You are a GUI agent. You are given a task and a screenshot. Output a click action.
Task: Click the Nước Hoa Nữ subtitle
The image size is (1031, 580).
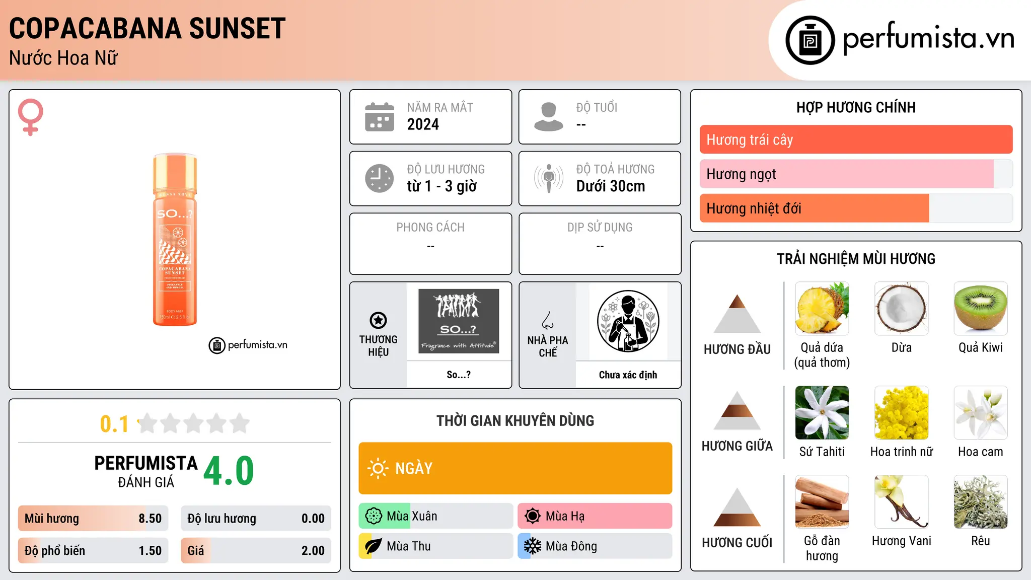coord(63,58)
